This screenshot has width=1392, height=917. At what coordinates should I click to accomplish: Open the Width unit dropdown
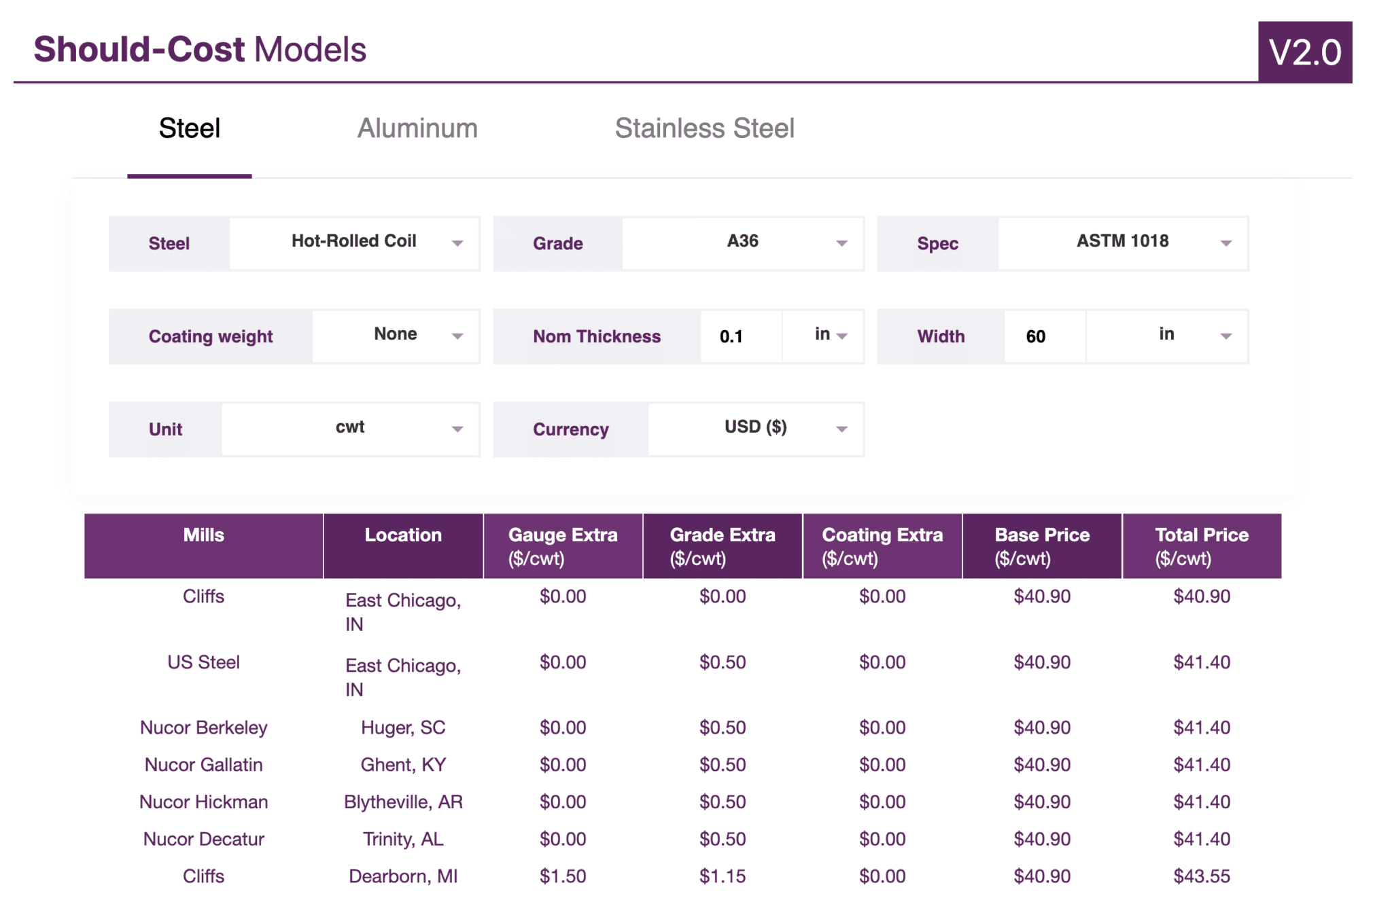[1166, 336]
